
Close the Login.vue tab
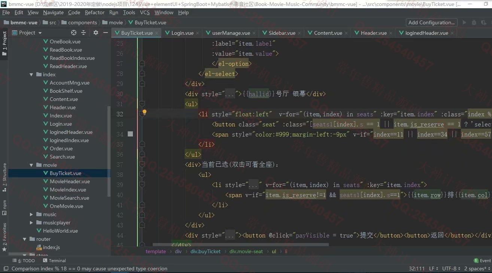(198, 33)
